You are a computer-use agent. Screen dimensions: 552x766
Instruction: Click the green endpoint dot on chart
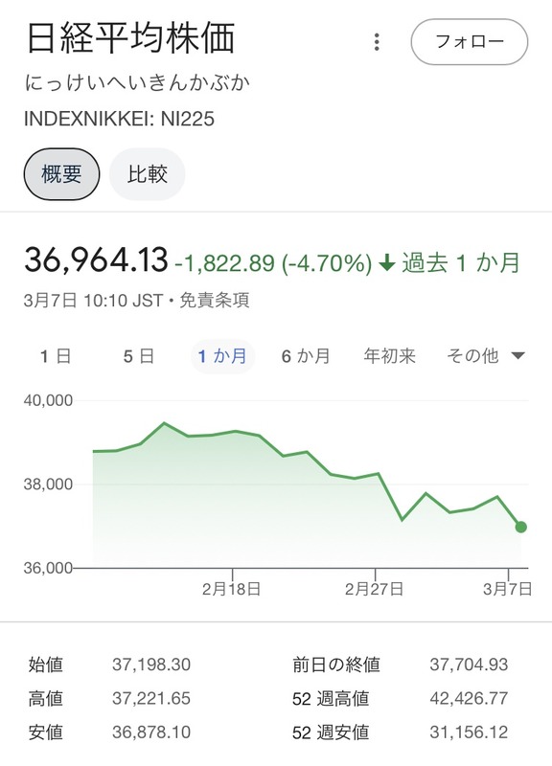pyautogui.click(x=520, y=528)
